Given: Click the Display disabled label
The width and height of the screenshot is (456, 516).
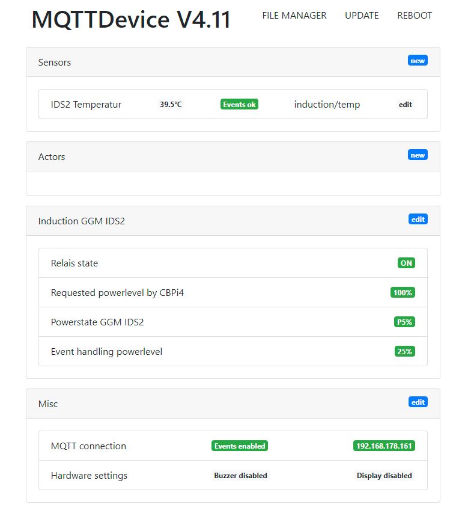Looking at the screenshot, I should pos(384,476).
